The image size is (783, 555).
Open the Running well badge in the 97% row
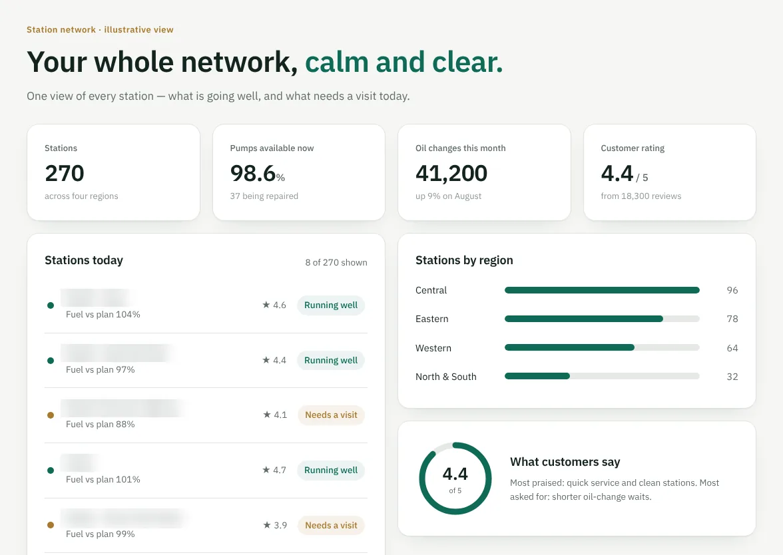330,361
